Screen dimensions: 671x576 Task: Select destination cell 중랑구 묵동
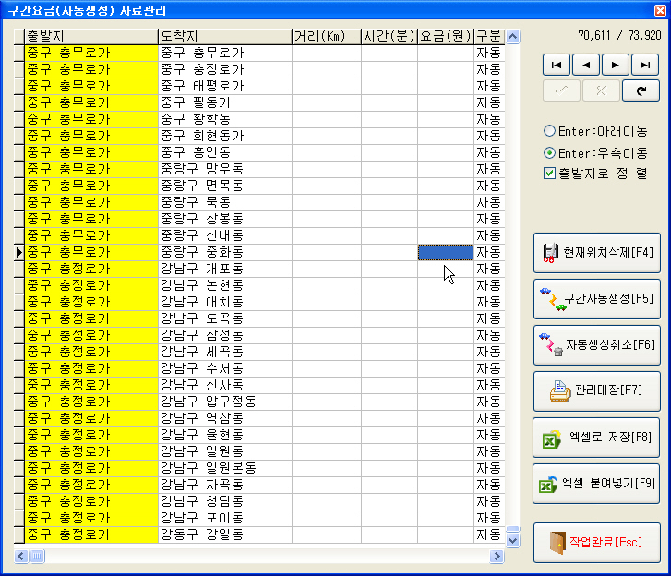click(x=225, y=202)
